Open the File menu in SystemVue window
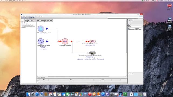 pos(23,16)
